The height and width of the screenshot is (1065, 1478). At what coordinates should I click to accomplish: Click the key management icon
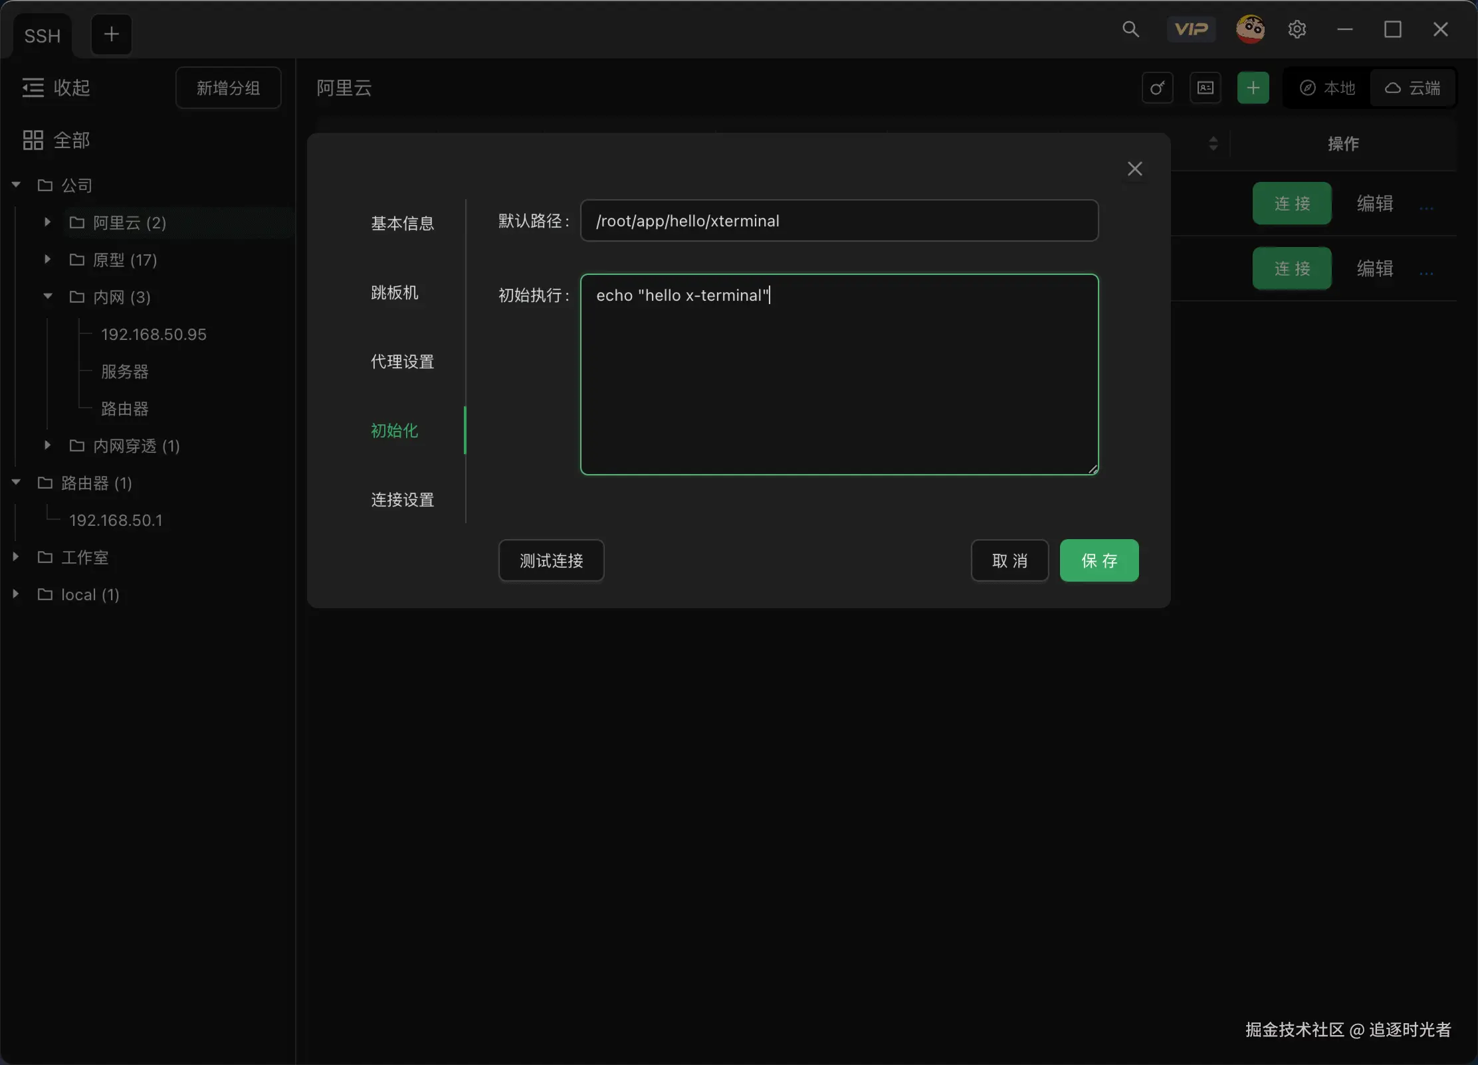point(1157,88)
